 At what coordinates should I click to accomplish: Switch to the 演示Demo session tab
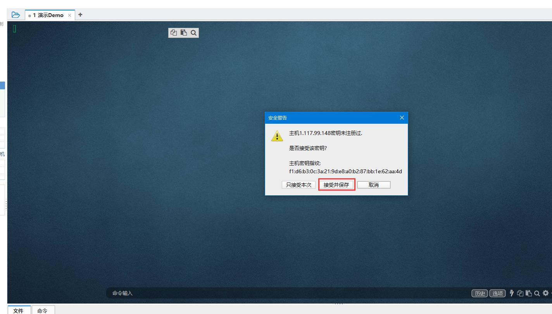[x=48, y=15]
